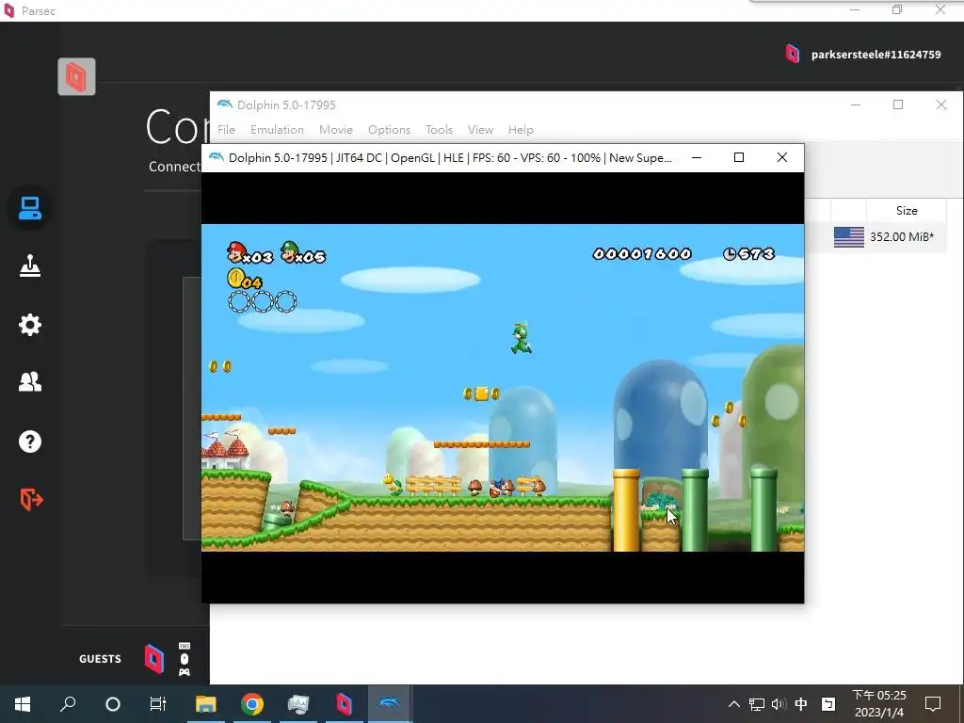Click the Parsec account avatar icon
Screen dimensions: 964x723
coord(793,54)
